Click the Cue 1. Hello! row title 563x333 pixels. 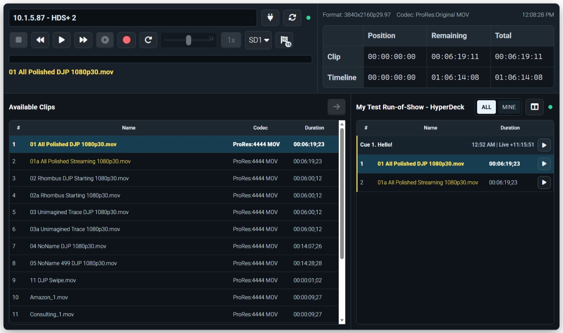click(x=376, y=145)
